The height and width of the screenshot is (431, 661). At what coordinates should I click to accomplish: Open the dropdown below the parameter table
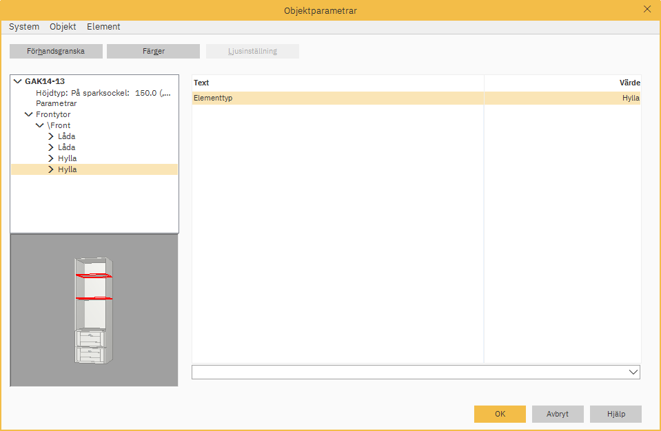(x=635, y=372)
